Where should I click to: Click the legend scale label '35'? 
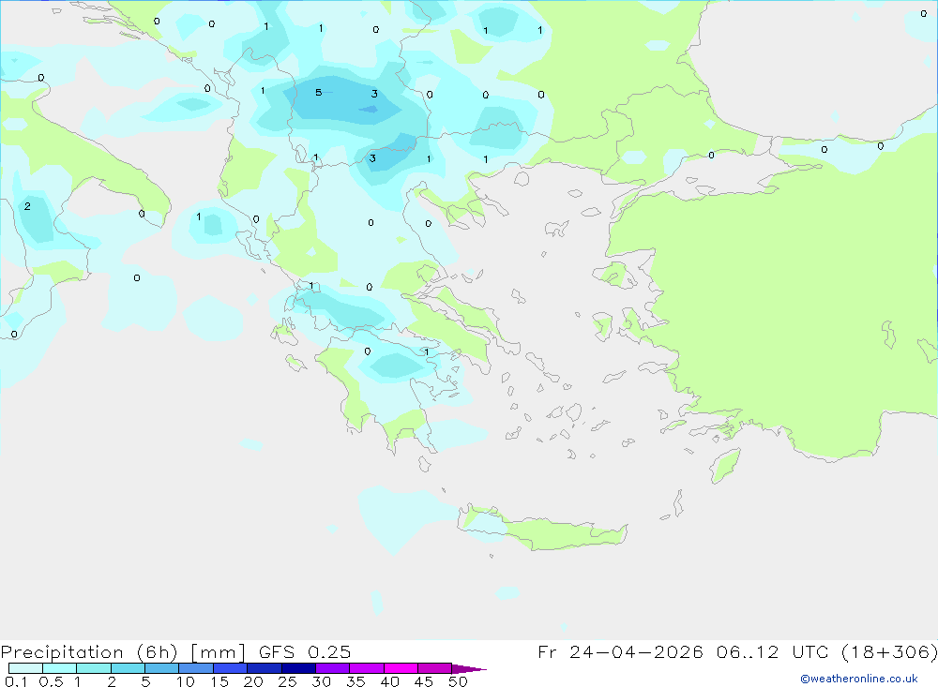pos(356,681)
